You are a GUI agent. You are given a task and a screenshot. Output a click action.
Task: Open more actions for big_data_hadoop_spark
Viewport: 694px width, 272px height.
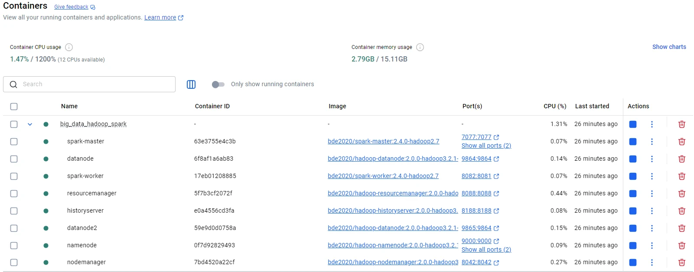652,124
